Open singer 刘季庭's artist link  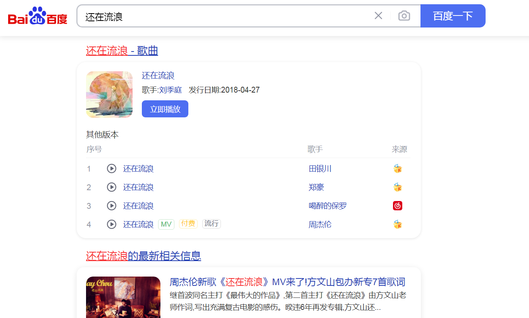coord(171,89)
